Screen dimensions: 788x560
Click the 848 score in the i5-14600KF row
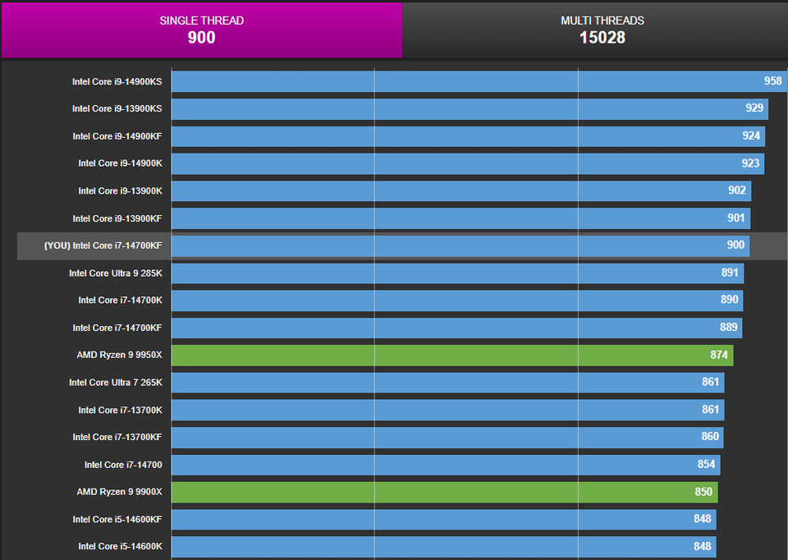point(703,519)
